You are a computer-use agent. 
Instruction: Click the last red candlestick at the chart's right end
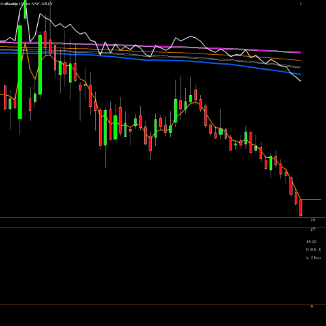tap(301, 207)
